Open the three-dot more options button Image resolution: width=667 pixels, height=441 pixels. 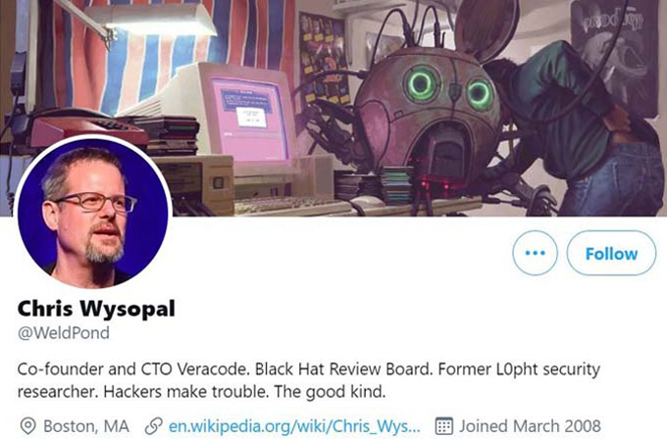coord(535,253)
